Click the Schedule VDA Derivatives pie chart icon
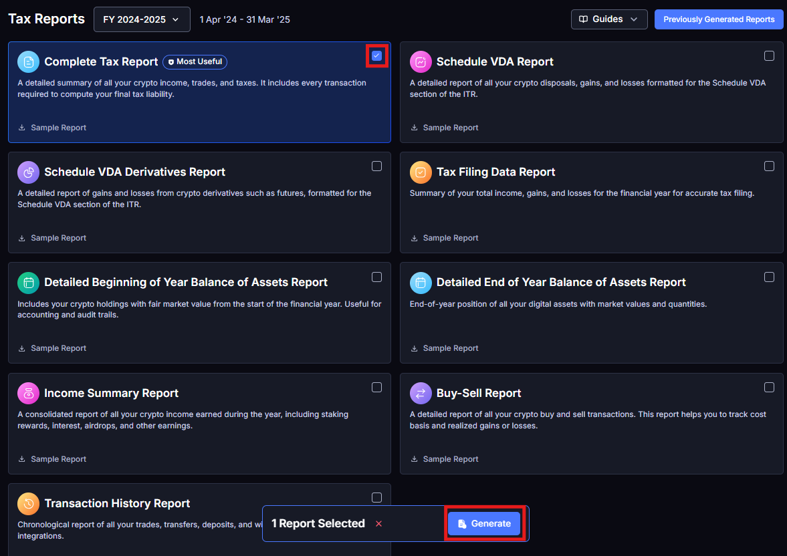Image resolution: width=787 pixels, height=556 pixels. [x=28, y=172]
